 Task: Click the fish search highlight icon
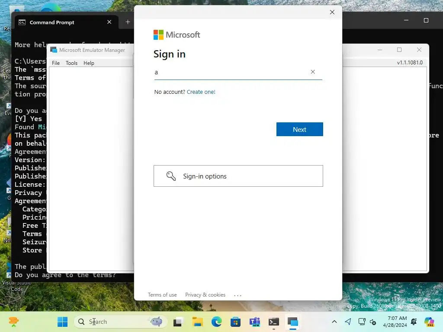tap(156, 321)
